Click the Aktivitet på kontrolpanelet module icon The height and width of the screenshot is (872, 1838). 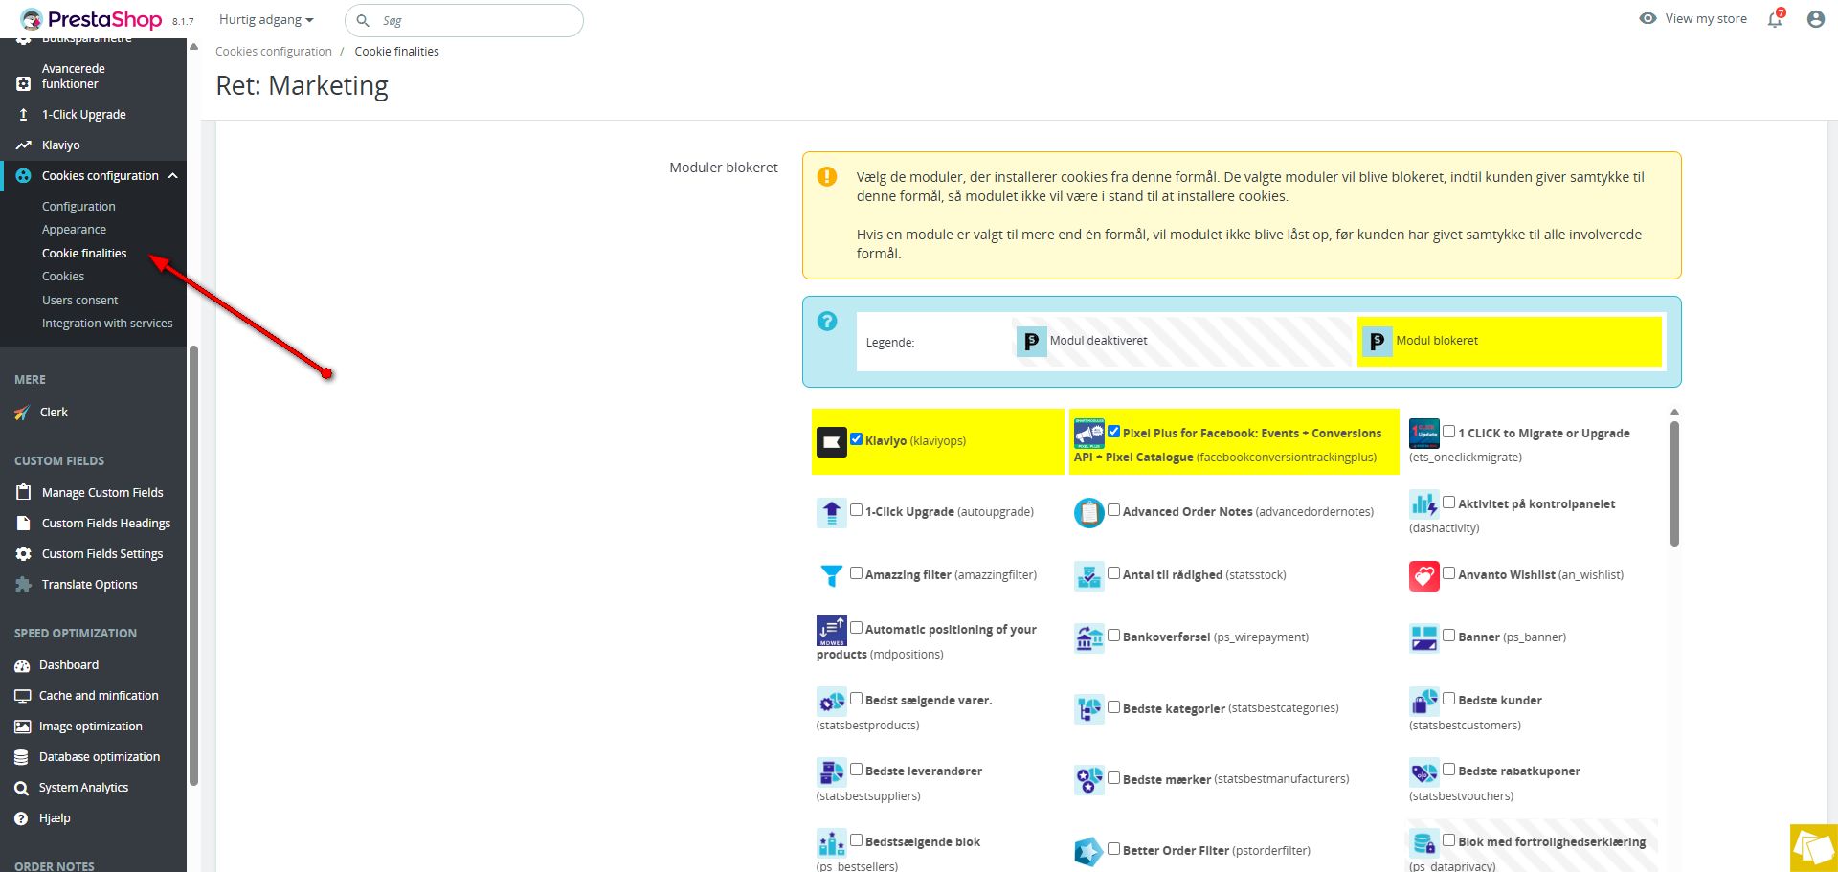pyautogui.click(x=1424, y=504)
